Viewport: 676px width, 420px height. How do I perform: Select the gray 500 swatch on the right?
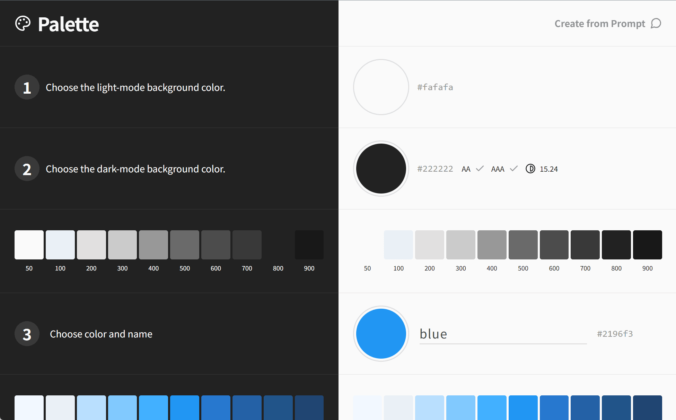tap(523, 245)
